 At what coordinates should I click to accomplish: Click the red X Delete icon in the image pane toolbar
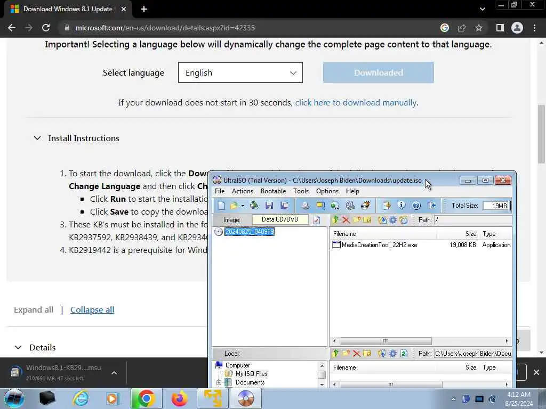click(346, 220)
